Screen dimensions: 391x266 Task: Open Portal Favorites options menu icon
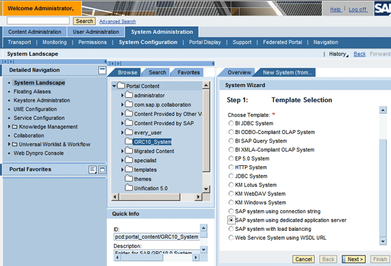tap(93, 170)
